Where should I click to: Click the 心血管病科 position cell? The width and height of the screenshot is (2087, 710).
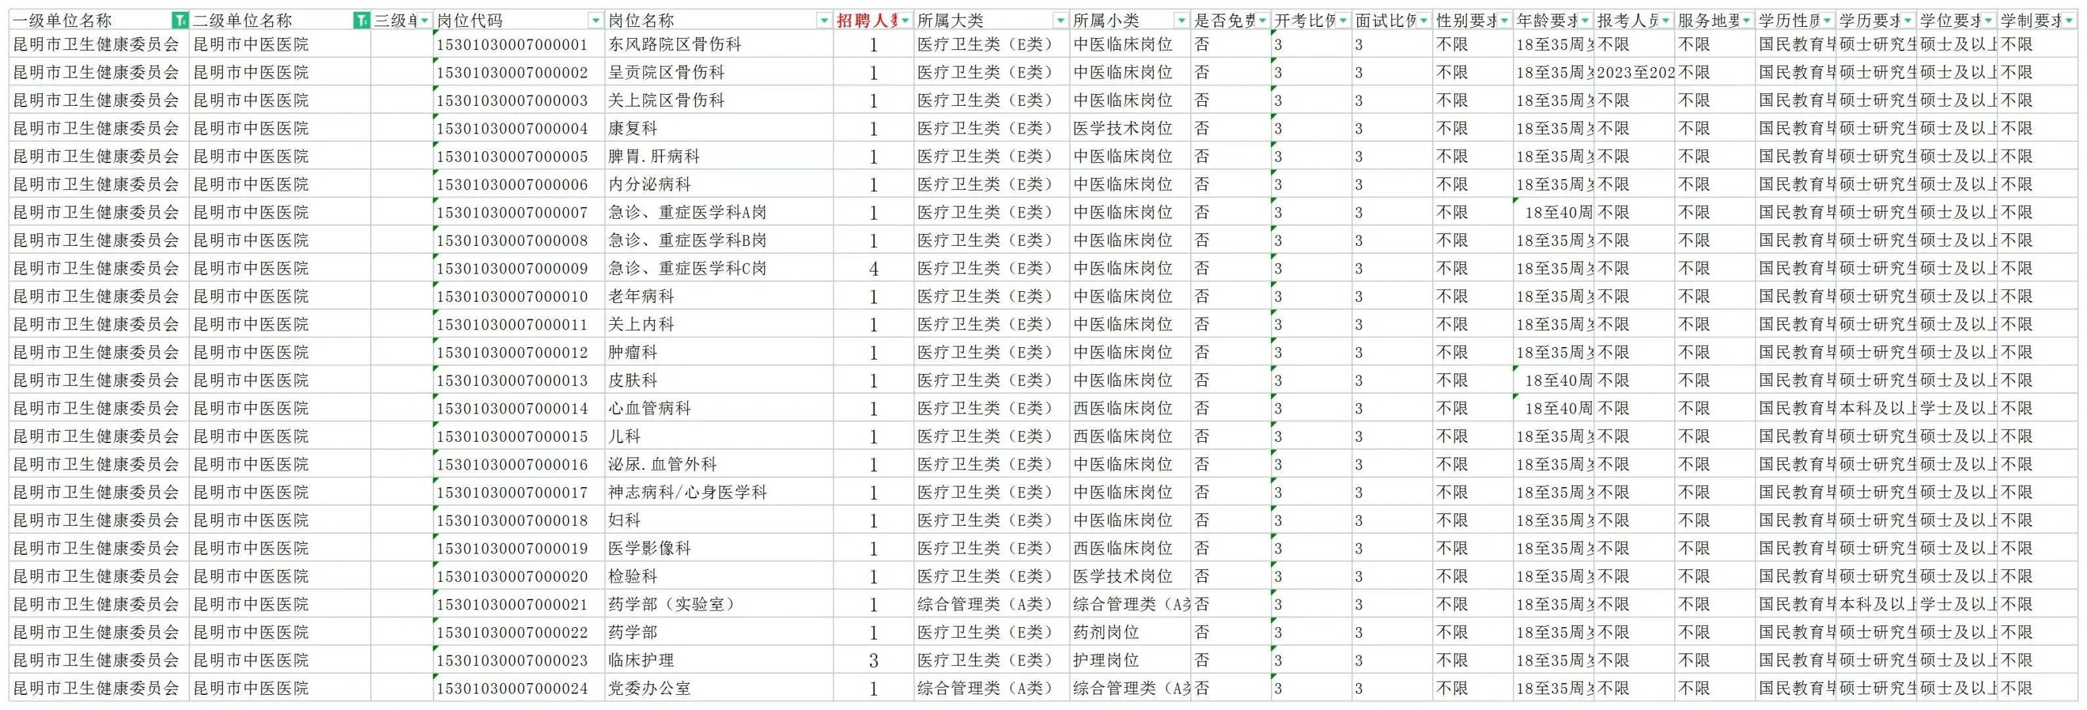(x=719, y=408)
